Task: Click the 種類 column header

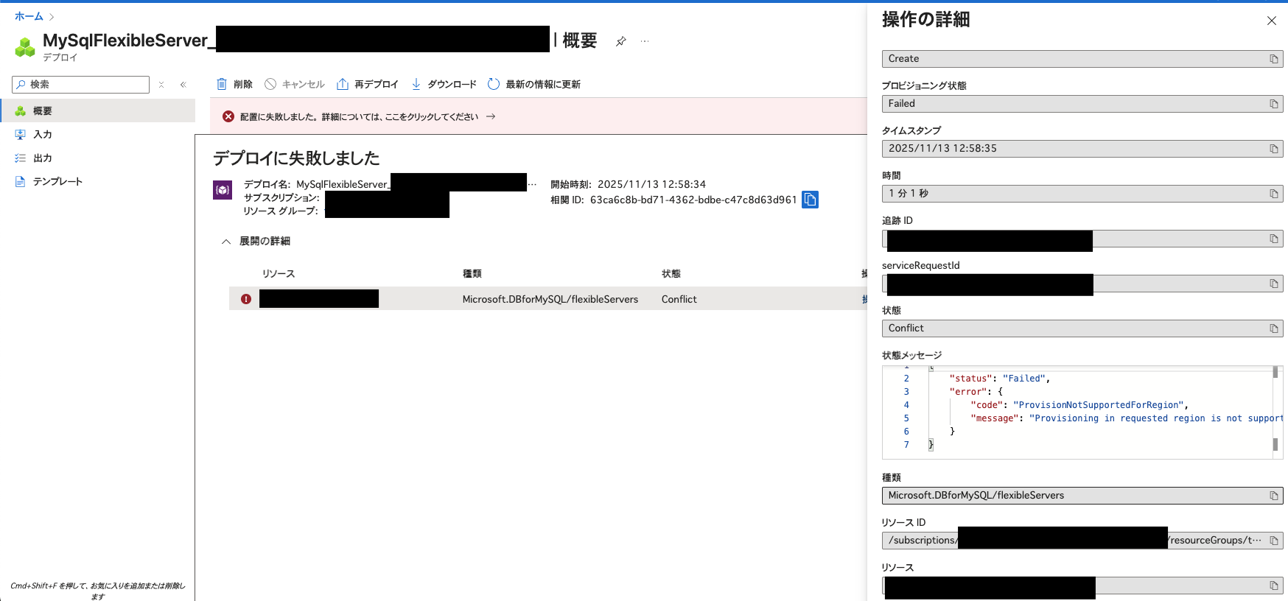Action: [472, 273]
